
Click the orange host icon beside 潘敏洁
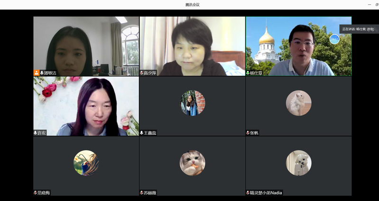[x=36, y=73]
